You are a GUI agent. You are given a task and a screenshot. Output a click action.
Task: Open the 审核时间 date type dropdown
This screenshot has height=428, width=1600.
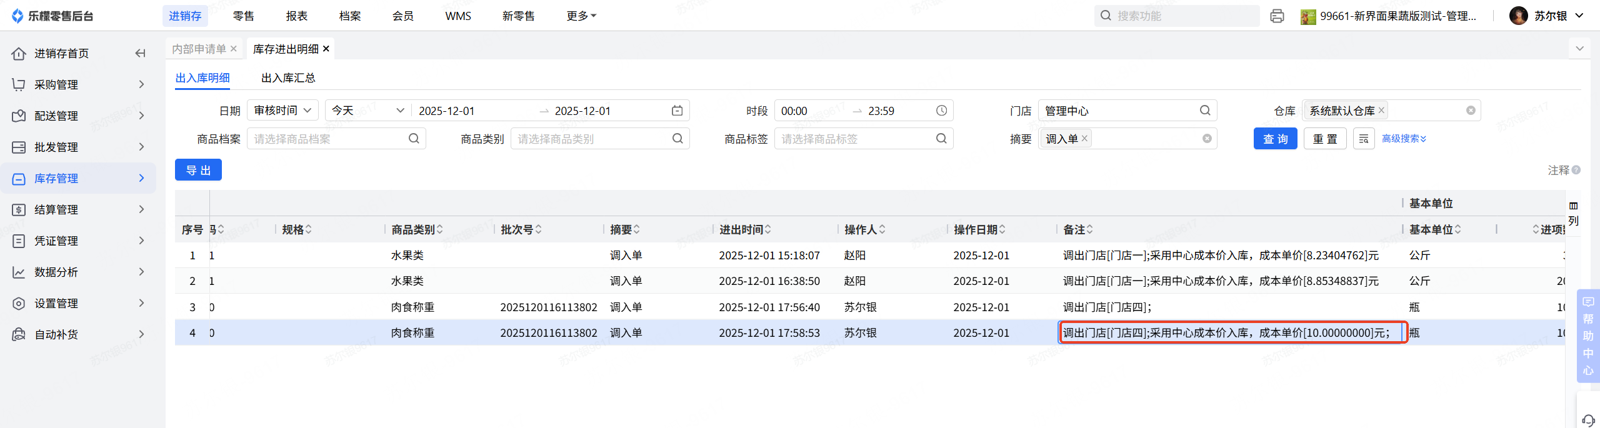282,111
